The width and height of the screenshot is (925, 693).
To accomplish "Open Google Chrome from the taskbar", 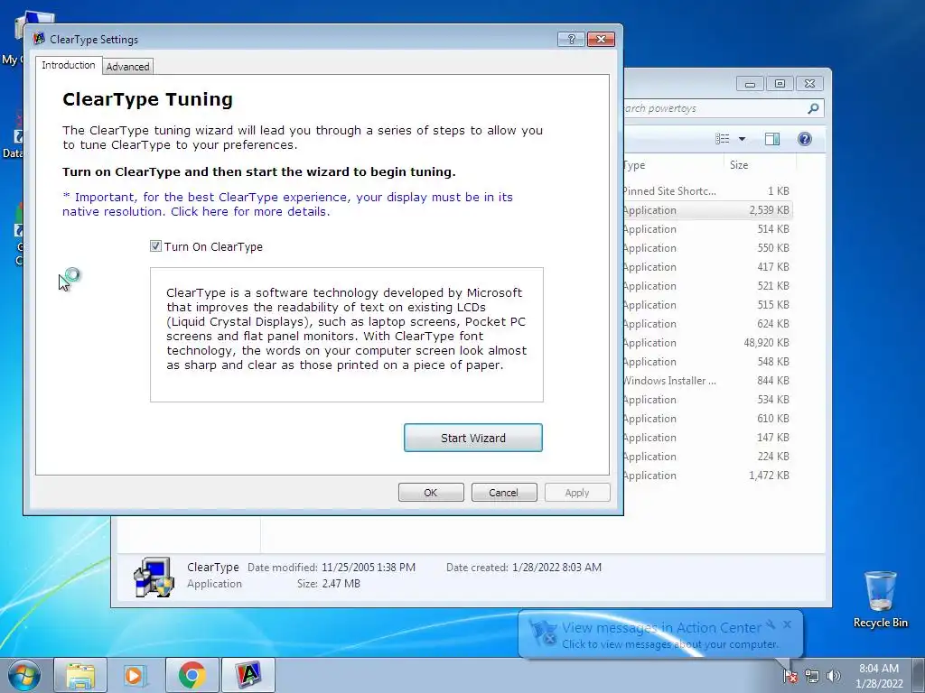I will pyautogui.click(x=192, y=675).
